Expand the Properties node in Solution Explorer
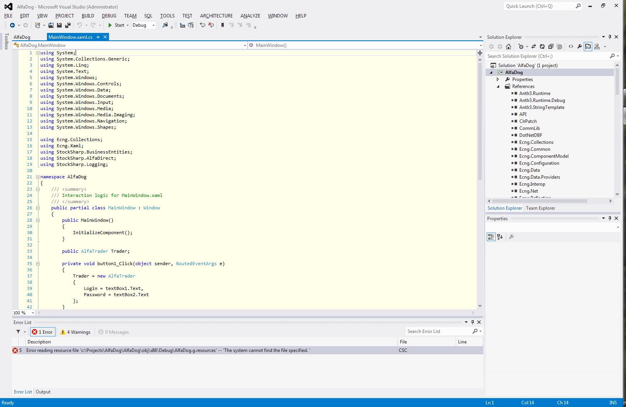This screenshot has height=407, width=626. (498, 79)
